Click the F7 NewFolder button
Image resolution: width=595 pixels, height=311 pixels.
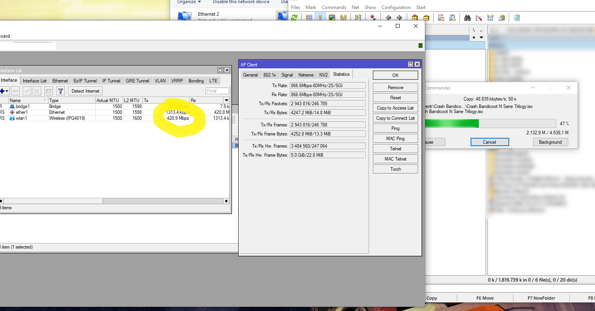pos(541,298)
